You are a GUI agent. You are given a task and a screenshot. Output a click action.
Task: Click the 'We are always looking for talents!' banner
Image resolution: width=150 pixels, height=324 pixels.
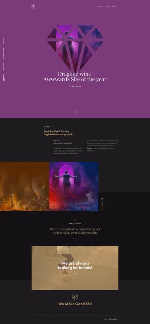pyautogui.click(x=75, y=268)
